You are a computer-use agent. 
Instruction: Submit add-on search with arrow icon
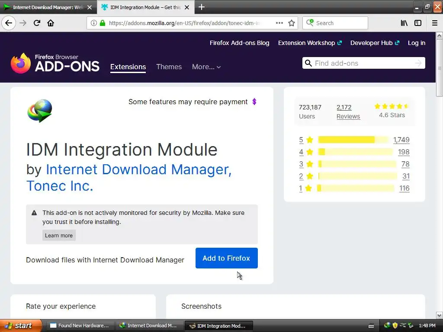click(418, 63)
